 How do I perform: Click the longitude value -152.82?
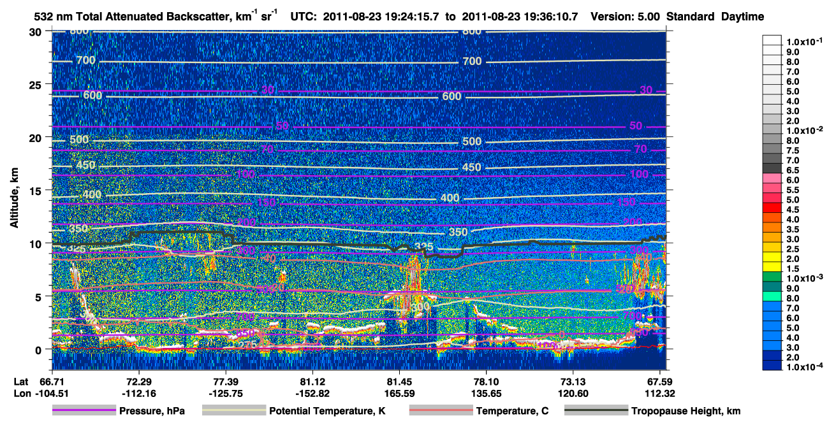(312, 393)
